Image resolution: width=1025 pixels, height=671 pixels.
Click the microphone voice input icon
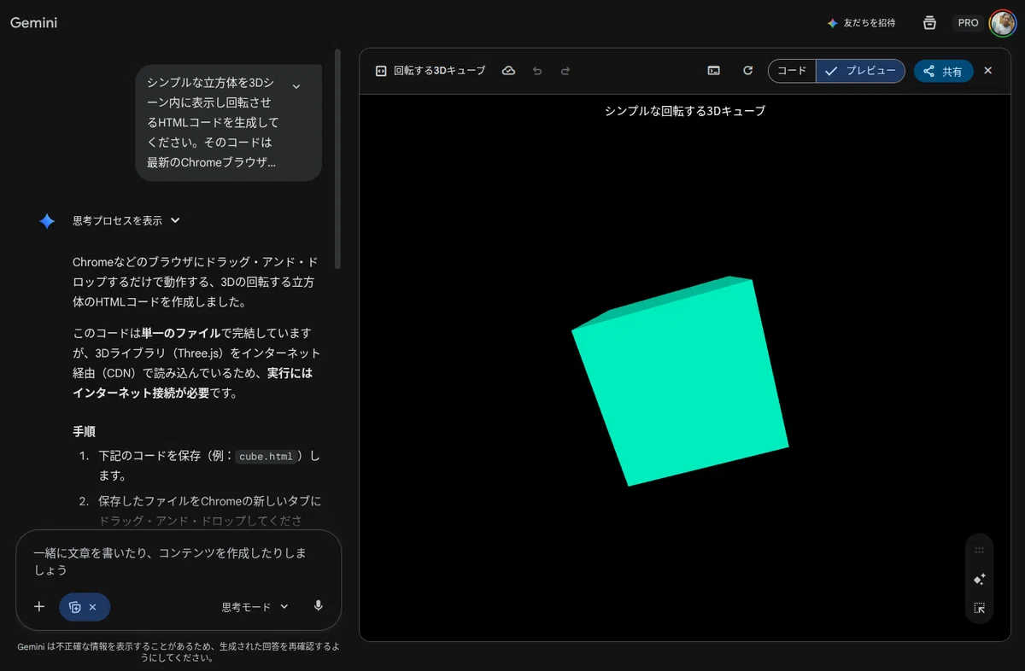319,606
